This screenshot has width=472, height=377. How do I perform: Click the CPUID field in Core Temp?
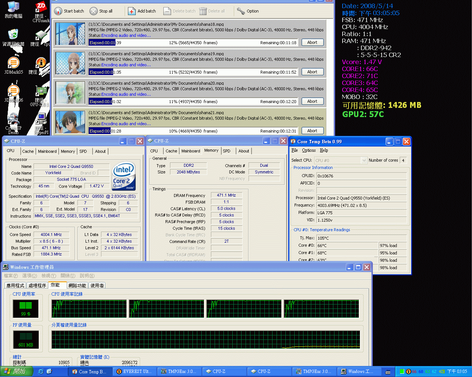tap(361, 176)
